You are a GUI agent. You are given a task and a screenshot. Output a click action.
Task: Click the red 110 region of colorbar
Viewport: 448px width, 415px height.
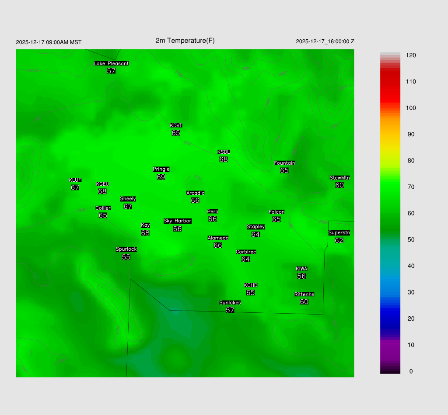pyautogui.click(x=390, y=82)
